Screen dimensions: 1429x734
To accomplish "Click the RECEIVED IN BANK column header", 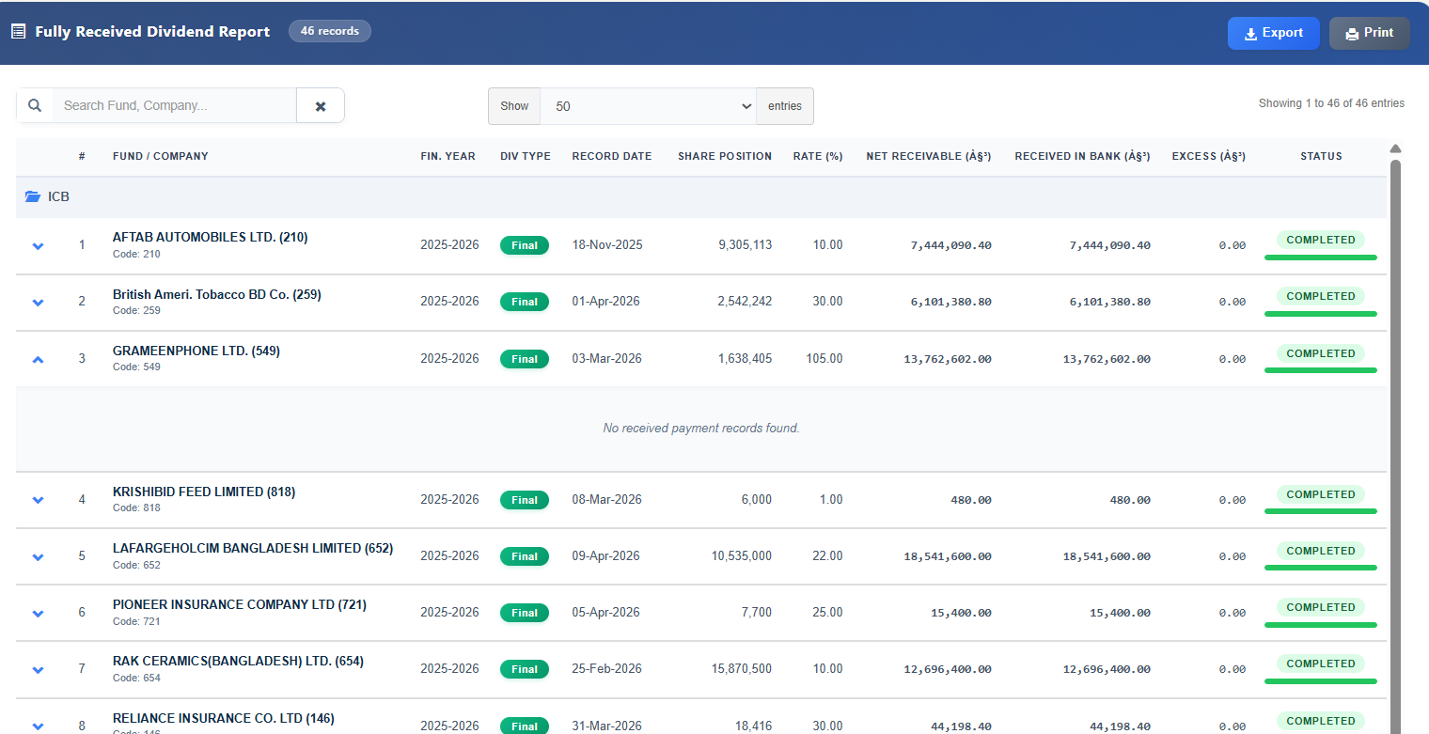I will coord(1083,156).
